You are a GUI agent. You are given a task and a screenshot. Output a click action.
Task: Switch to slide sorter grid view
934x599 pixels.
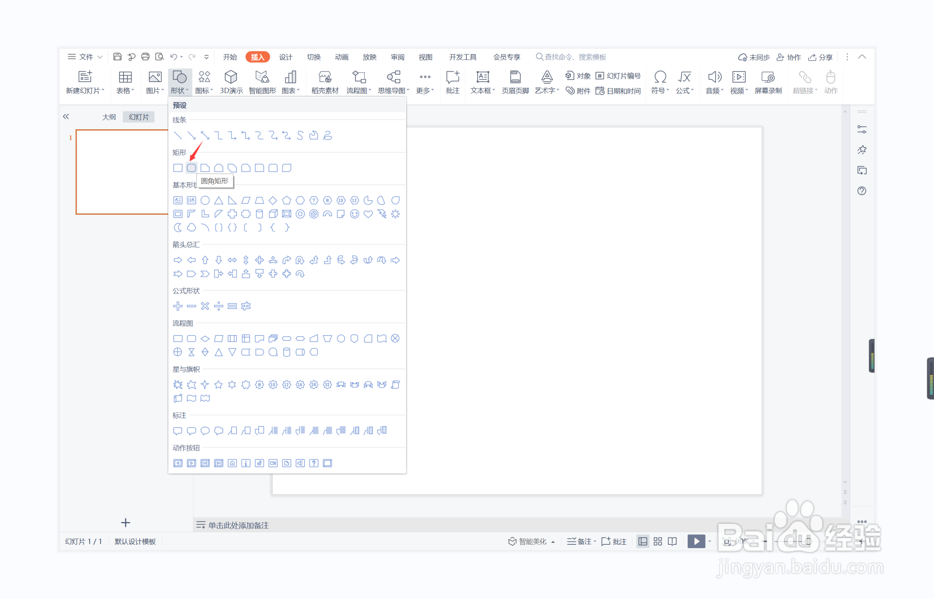click(x=658, y=541)
